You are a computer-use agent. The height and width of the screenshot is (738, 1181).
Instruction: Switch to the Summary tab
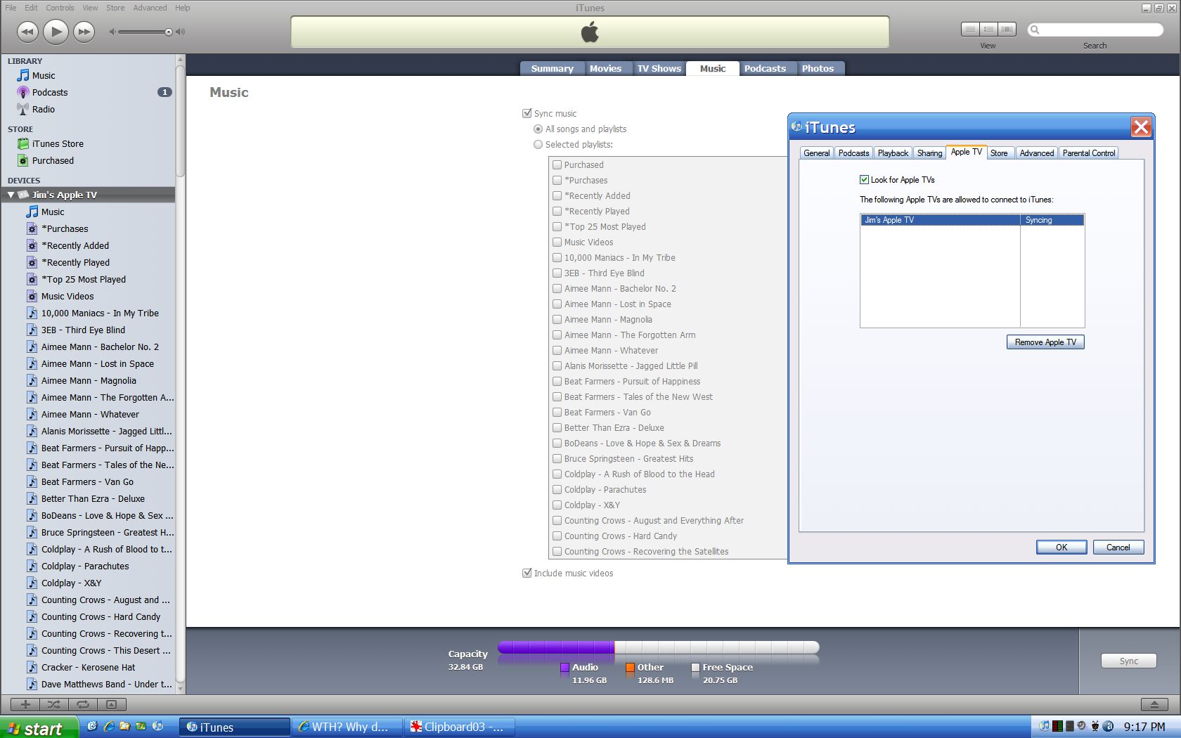click(552, 68)
